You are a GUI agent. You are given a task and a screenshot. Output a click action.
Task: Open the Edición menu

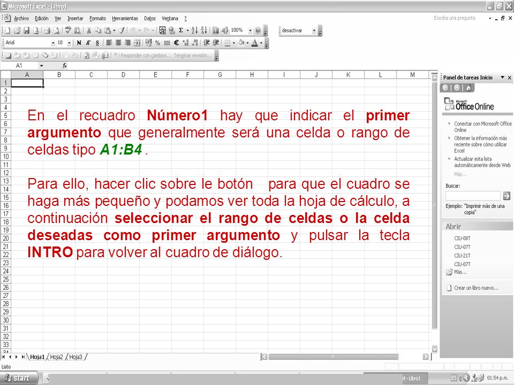(x=42, y=18)
